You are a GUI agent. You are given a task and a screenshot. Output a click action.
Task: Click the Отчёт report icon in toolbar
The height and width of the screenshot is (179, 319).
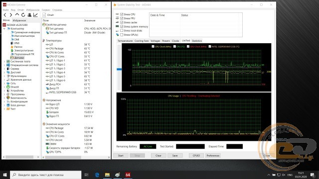coord(44,15)
